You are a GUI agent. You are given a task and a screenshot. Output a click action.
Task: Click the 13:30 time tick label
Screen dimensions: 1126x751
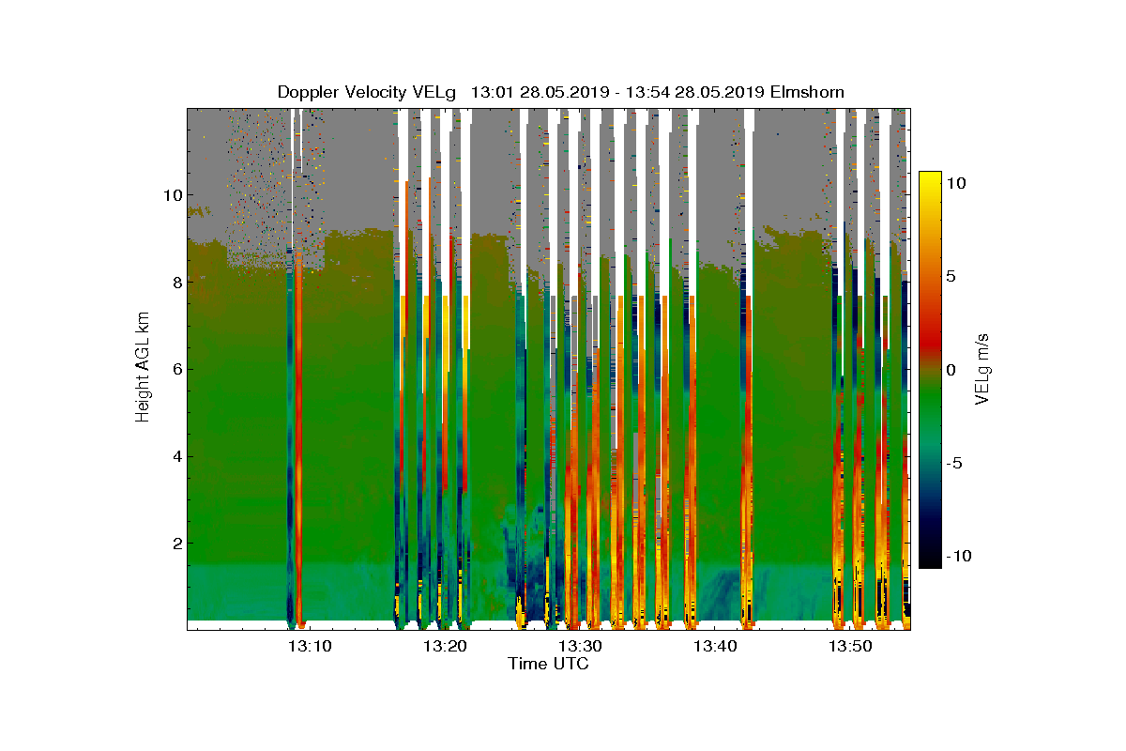click(580, 647)
